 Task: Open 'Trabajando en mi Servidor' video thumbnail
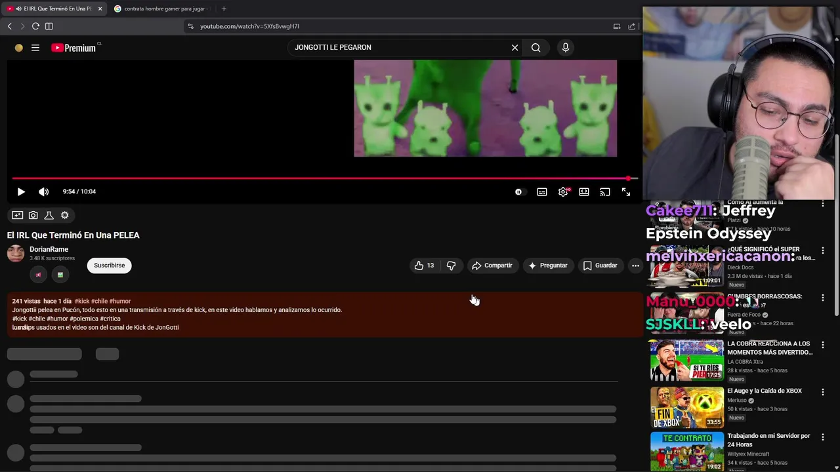tap(686, 451)
